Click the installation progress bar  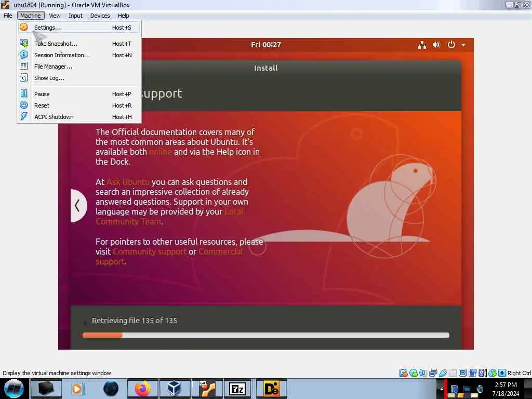(266, 335)
